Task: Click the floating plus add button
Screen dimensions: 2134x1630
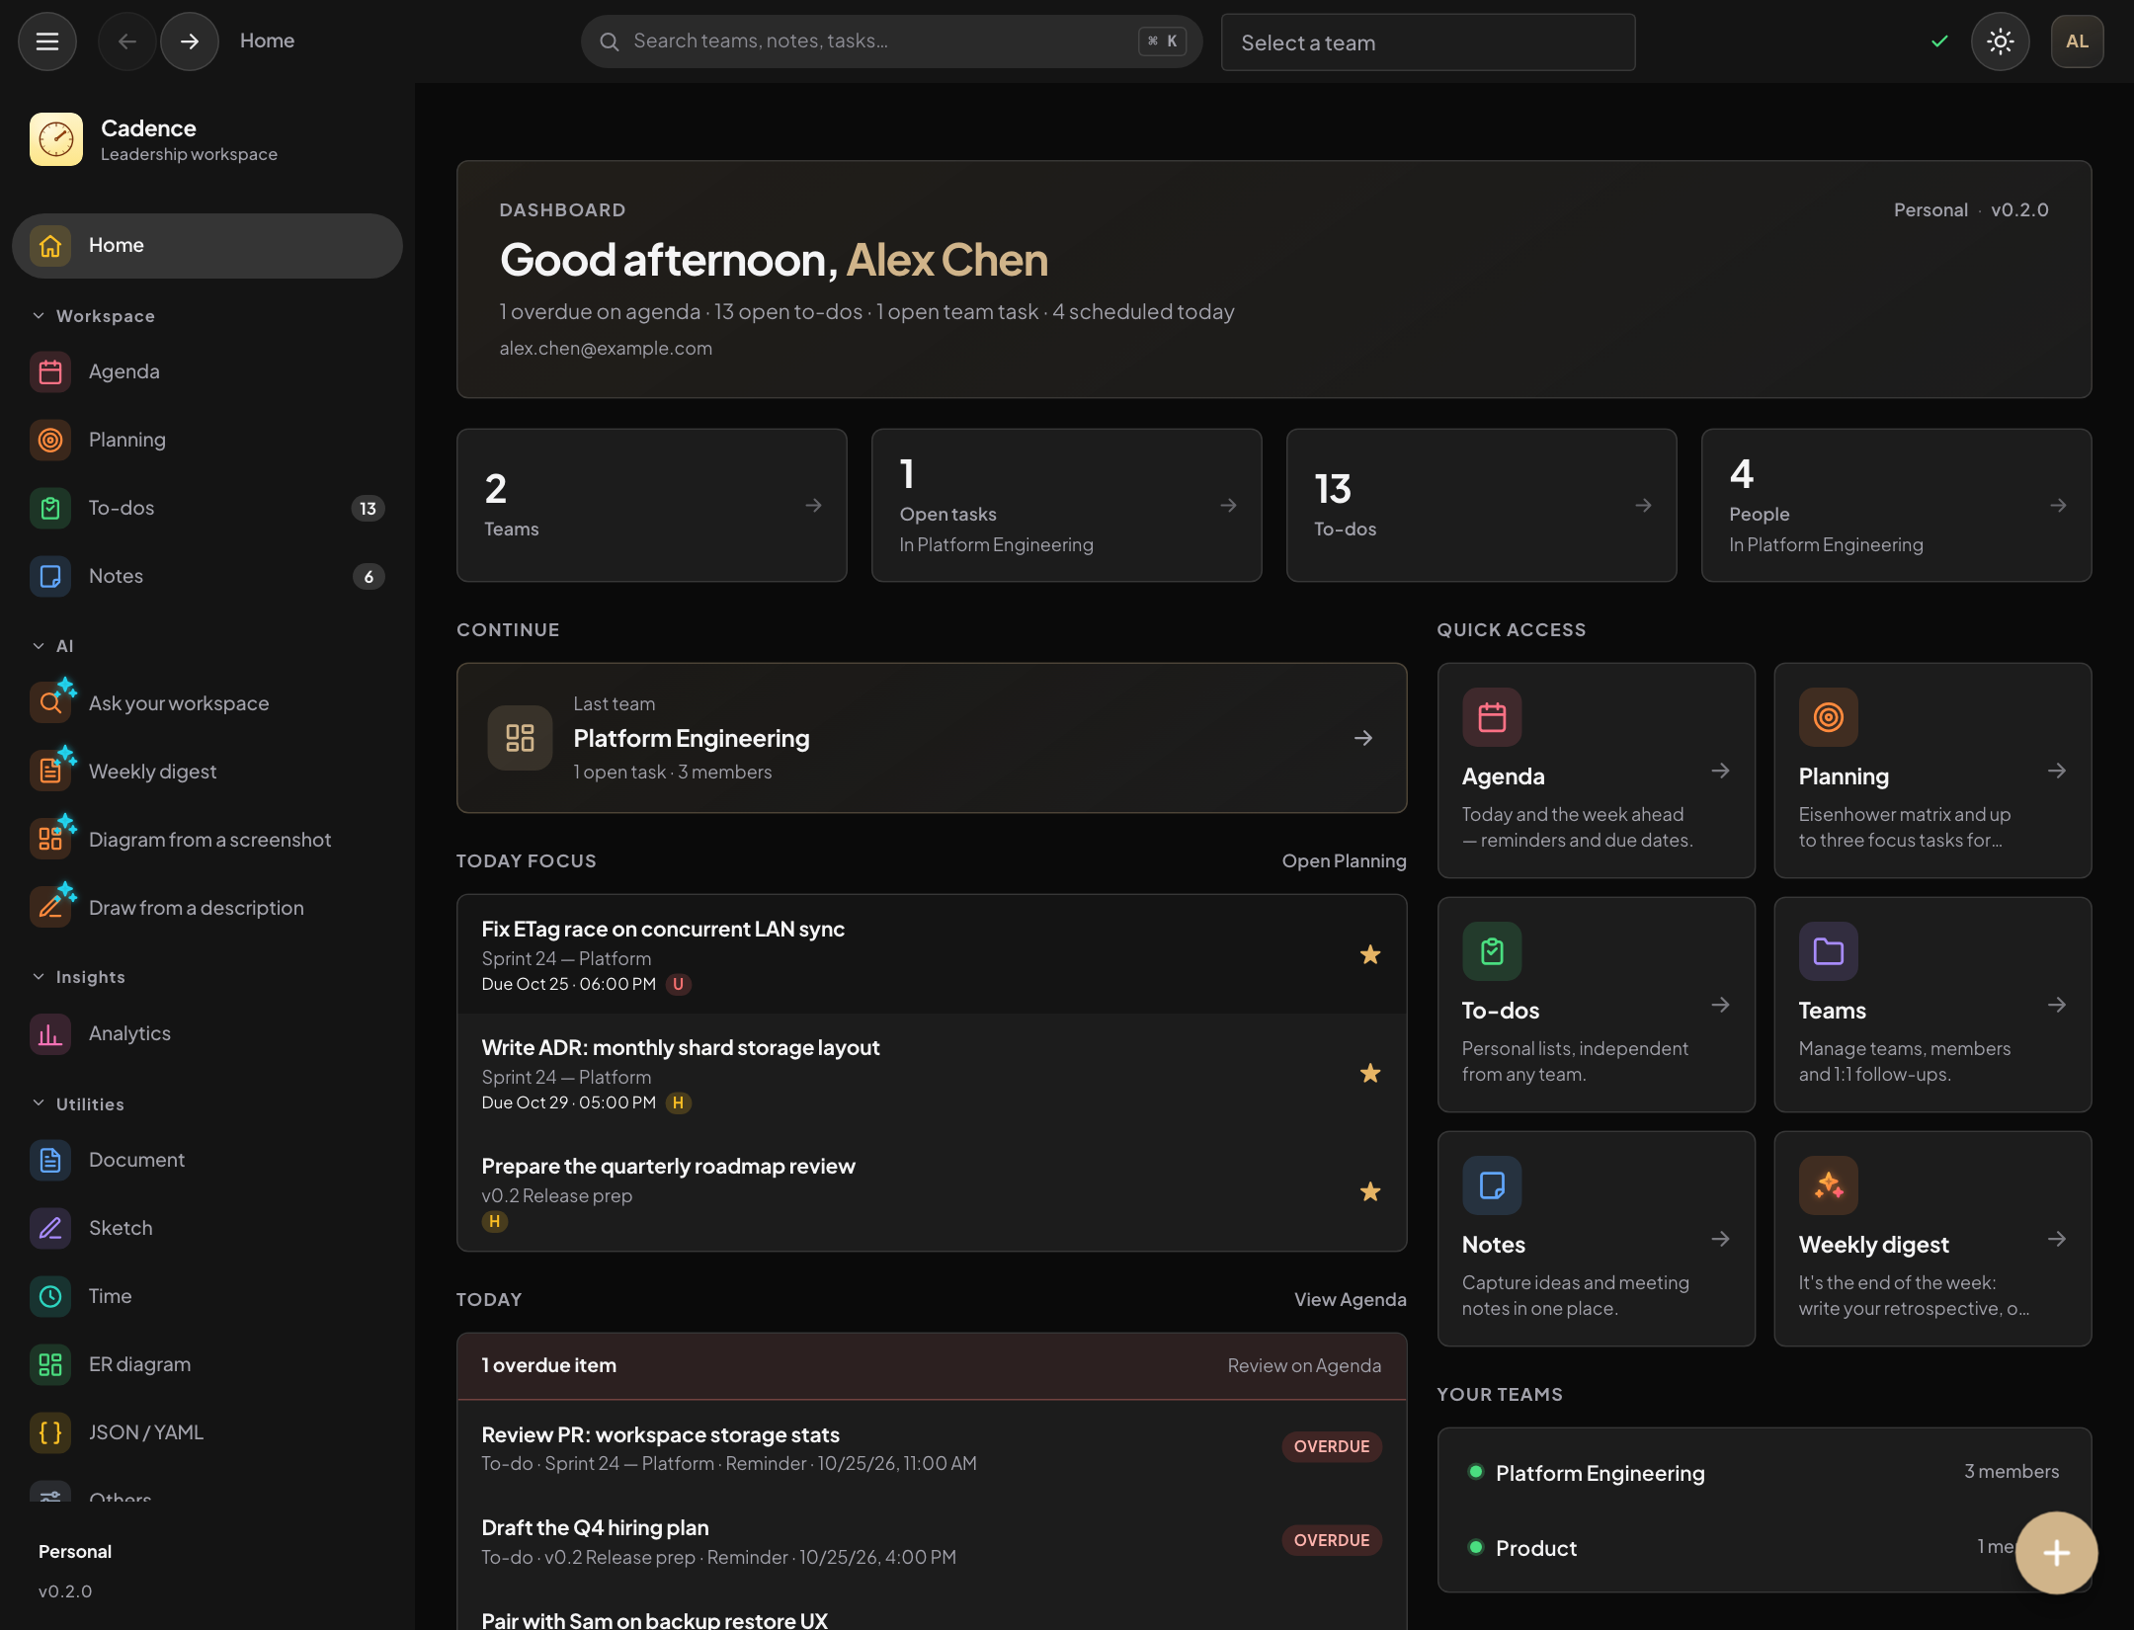Action: [2056, 1553]
